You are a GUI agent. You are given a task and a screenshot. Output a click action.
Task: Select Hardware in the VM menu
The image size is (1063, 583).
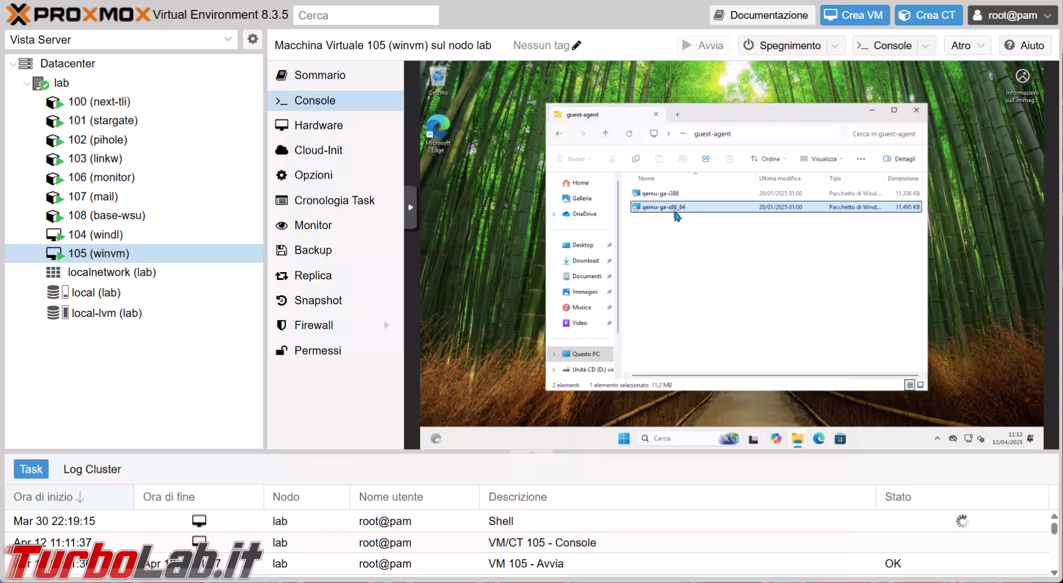point(318,126)
